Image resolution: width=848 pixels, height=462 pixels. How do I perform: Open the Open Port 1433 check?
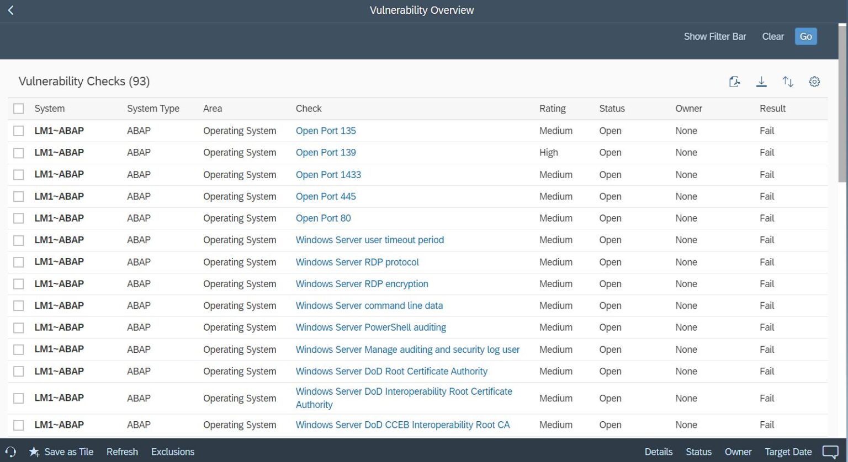click(x=328, y=174)
